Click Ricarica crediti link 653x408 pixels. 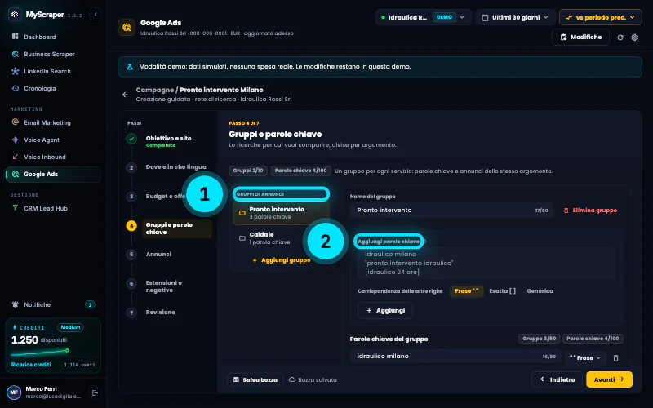pyautogui.click(x=31, y=364)
